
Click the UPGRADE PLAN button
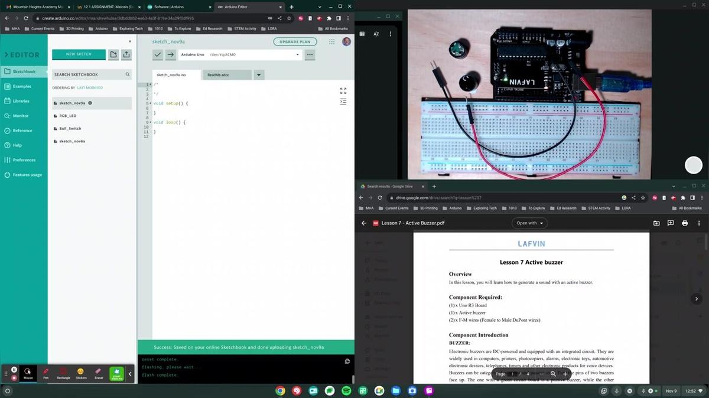pyautogui.click(x=295, y=42)
